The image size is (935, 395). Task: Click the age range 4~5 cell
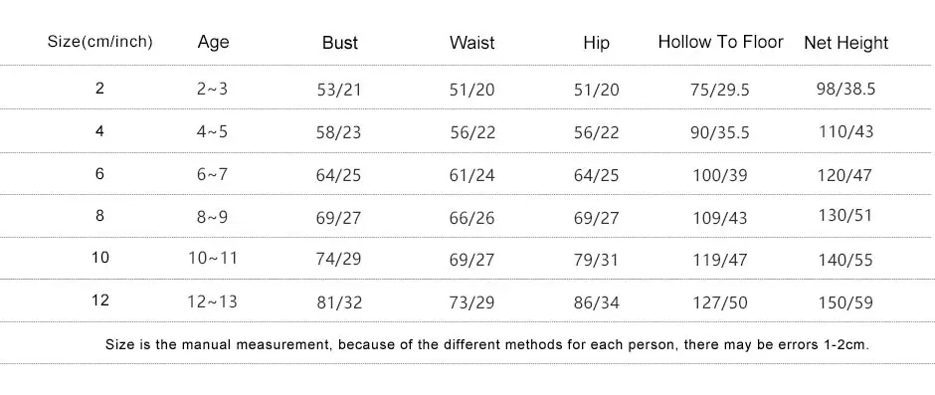(x=212, y=131)
